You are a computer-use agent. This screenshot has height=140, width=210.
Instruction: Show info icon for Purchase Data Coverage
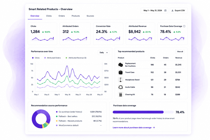pos(184,26)
